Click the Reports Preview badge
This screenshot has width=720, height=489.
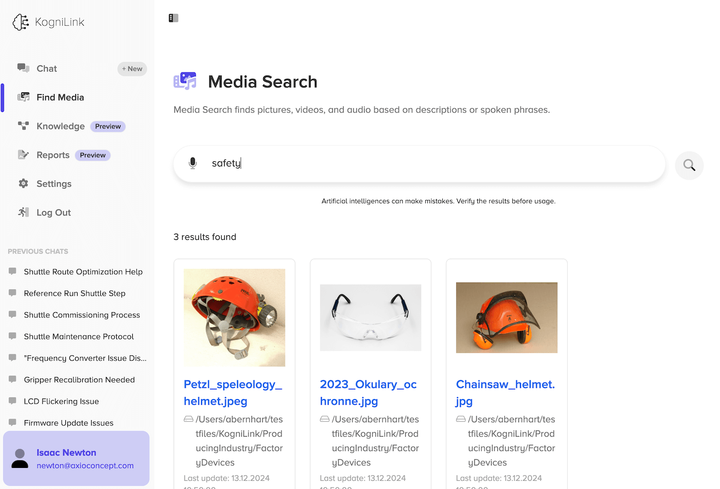click(x=93, y=155)
